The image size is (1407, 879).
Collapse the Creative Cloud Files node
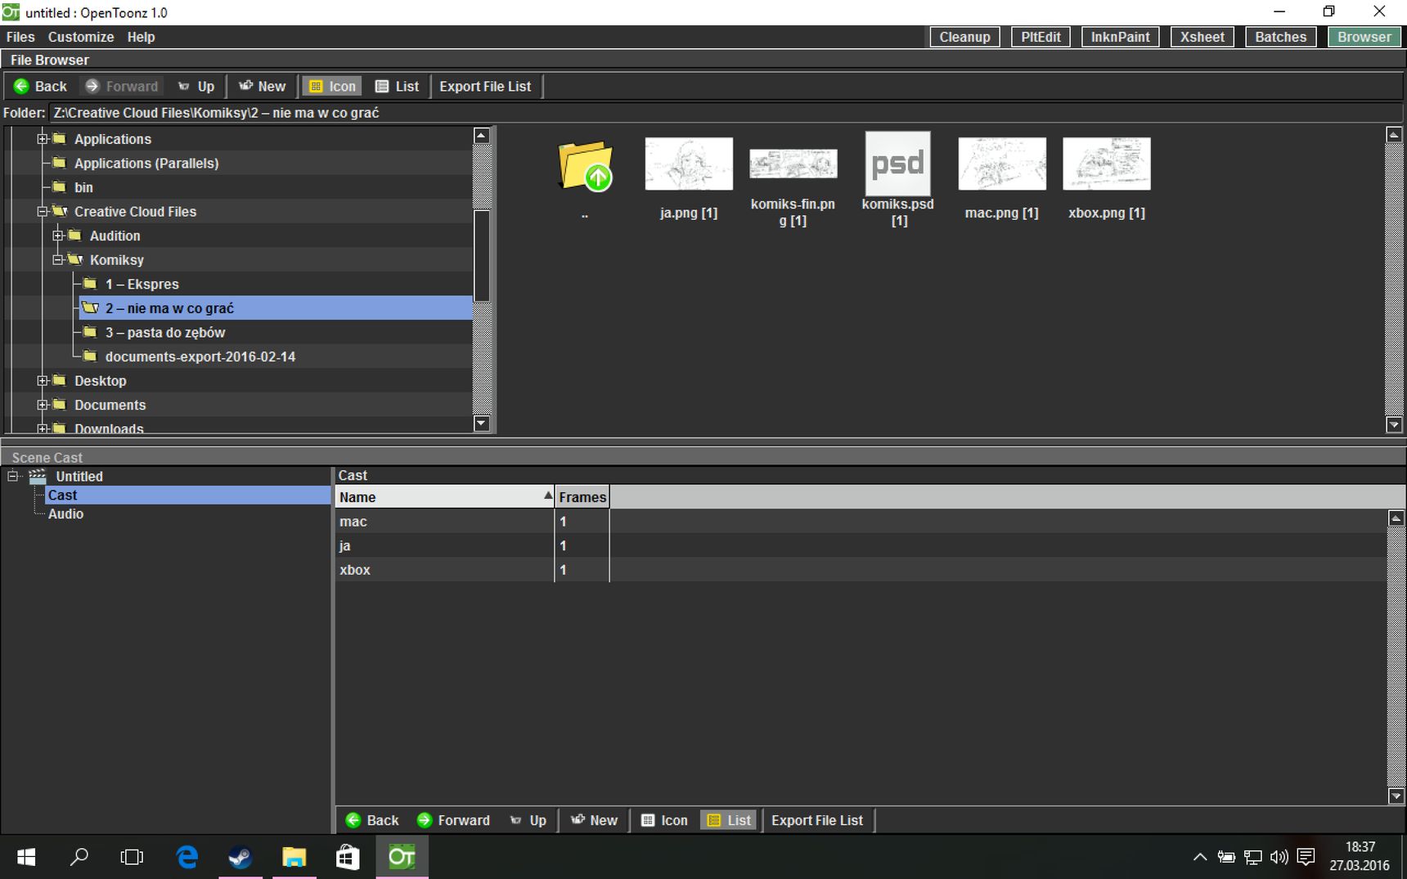(x=43, y=212)
